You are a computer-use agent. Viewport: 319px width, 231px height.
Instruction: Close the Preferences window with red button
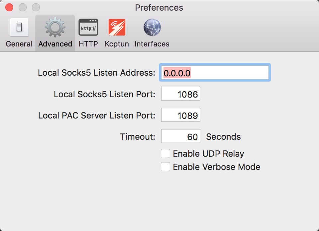10,7
